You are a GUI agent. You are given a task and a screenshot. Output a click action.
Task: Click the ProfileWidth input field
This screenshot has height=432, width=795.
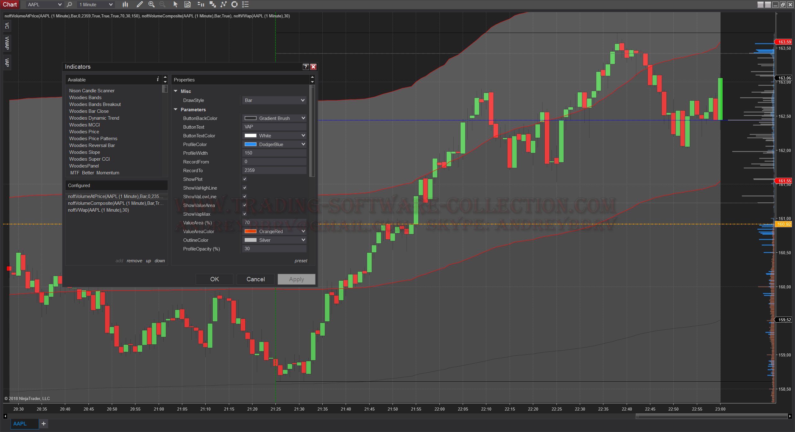tap(274, 153)
